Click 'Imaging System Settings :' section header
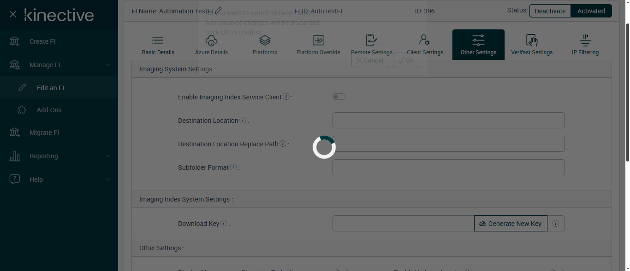 point(178,69)
